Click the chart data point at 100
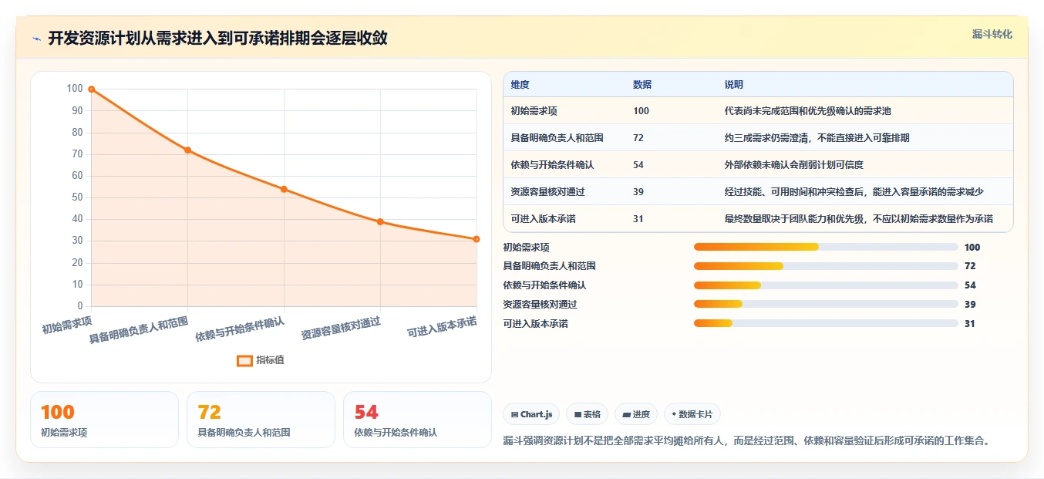This screenshot has width=1044, height=479. (91, 89)
